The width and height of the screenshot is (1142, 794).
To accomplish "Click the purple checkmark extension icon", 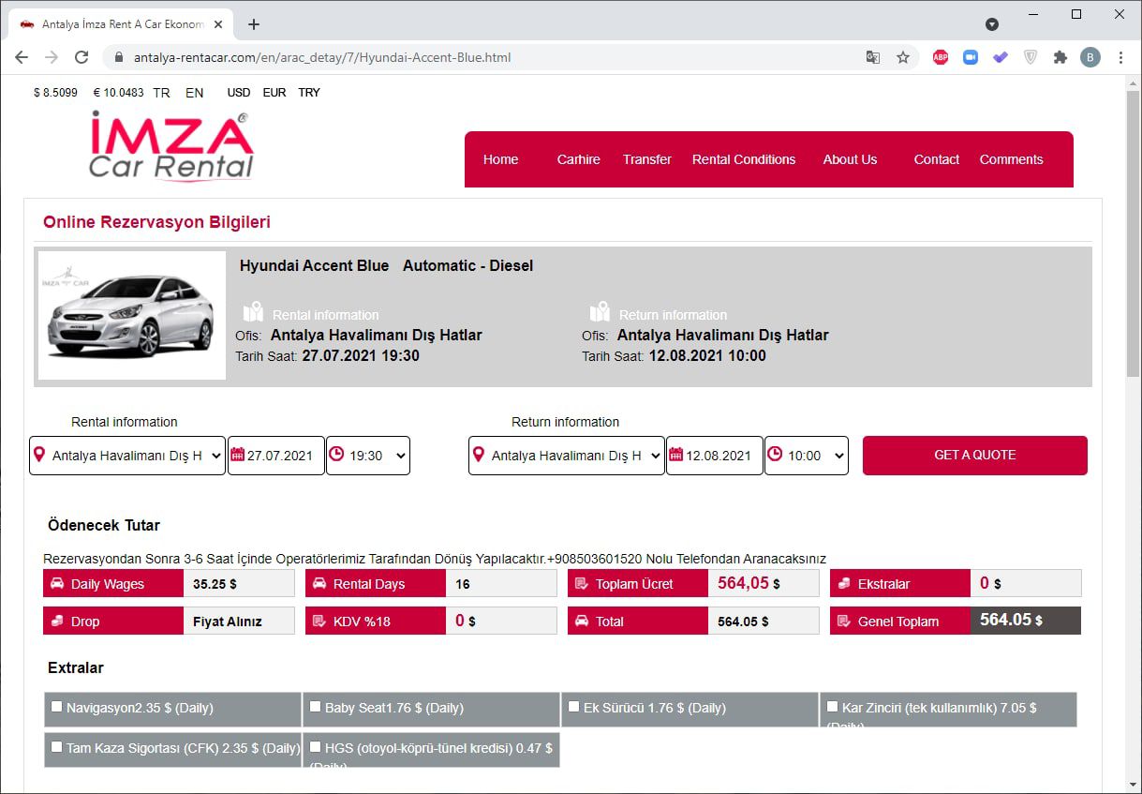I will click(1001, 57).
